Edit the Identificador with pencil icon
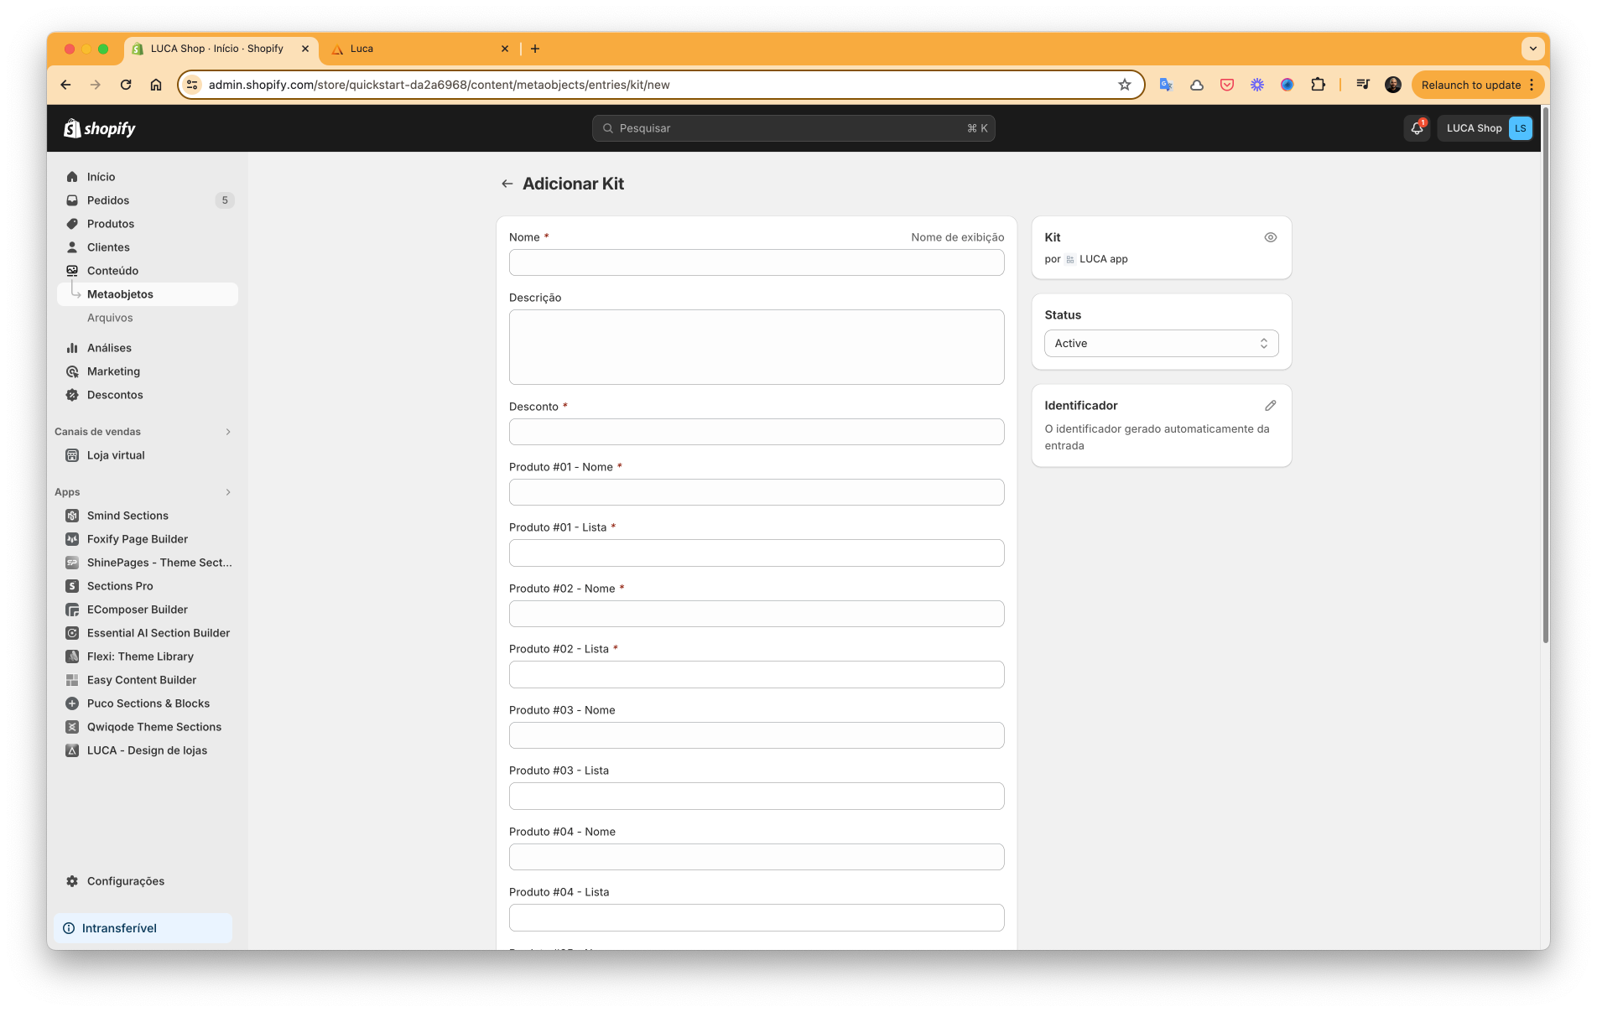Viewport: 1597px width, 1012px height. (x=1270, y=406)
